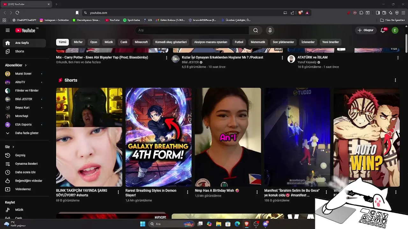Open Spoti baba bookmark
This screenshot has height=229, width=408.
(131, 20)
